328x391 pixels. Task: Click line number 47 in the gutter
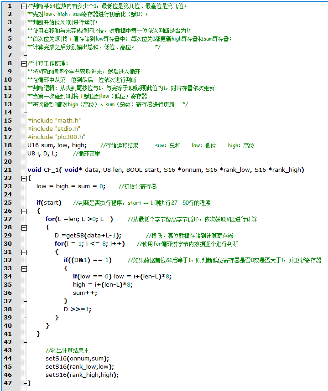pyautogui.click(x=8, y=383)
